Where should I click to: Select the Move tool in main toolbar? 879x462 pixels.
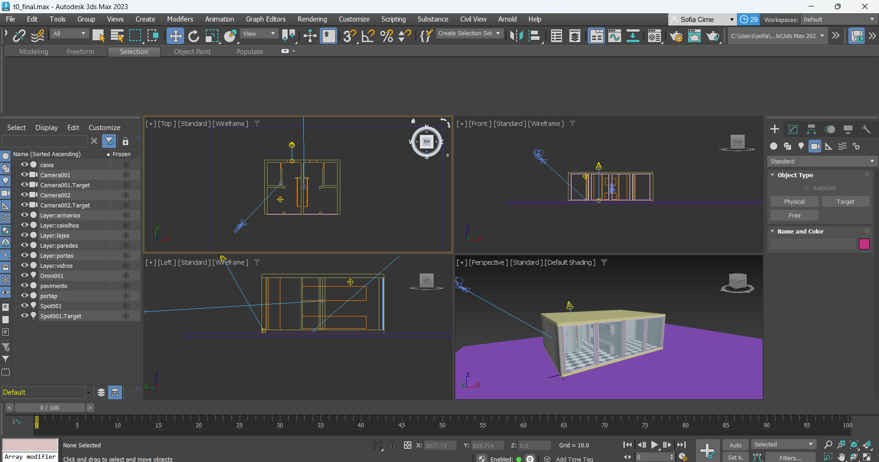point(175,36)
